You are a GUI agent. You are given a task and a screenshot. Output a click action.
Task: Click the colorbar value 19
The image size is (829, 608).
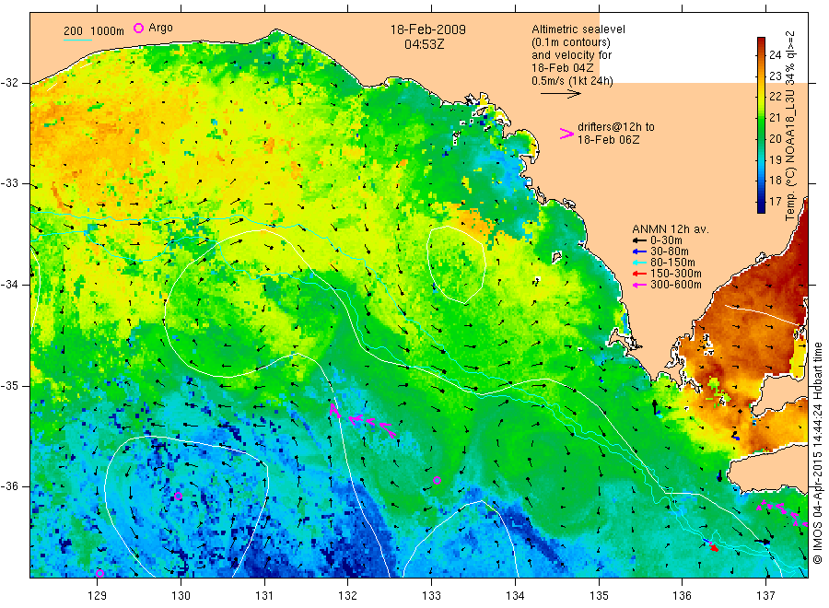point(775,159)
